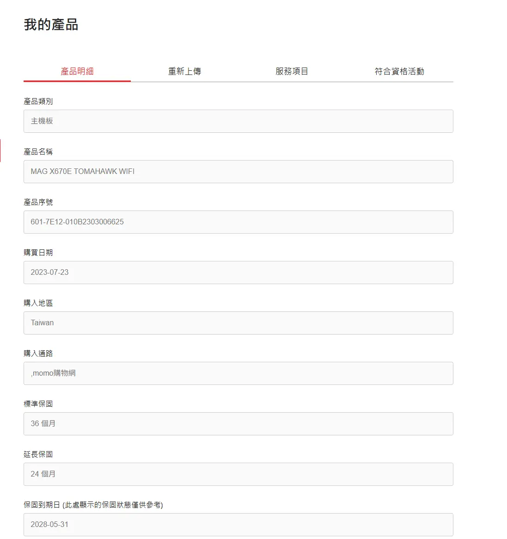Click the 36 個月 standard warranty field
Viewport: 507px width, 539px height.
(238, 424)
